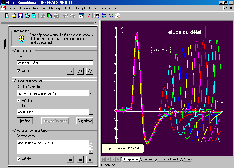Uncheck Afficher under title field

point(18,71)
